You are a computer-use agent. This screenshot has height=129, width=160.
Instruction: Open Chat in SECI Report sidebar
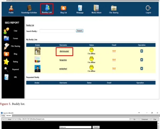[x=6, y=31]
